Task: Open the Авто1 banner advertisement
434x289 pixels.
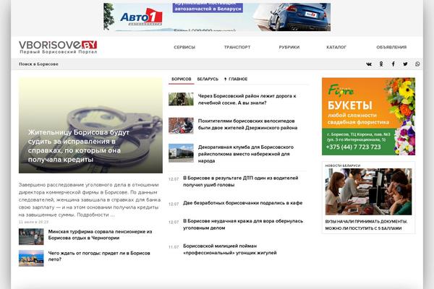Action: (x=217, y=17)
